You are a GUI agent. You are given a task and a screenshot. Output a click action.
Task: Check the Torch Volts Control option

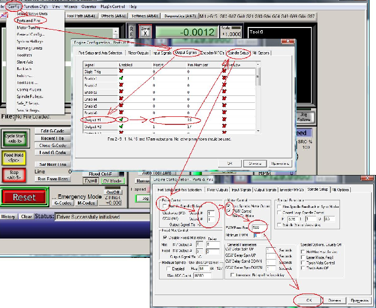pos(303,263)
